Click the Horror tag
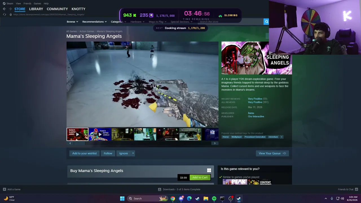The width and height of the screenshot is (361, 203). (226, 137)
